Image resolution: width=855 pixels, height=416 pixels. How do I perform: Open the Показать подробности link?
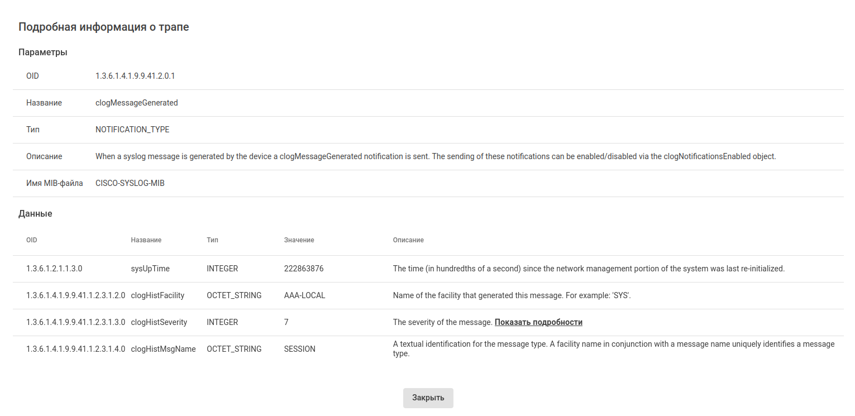(538, 322)
